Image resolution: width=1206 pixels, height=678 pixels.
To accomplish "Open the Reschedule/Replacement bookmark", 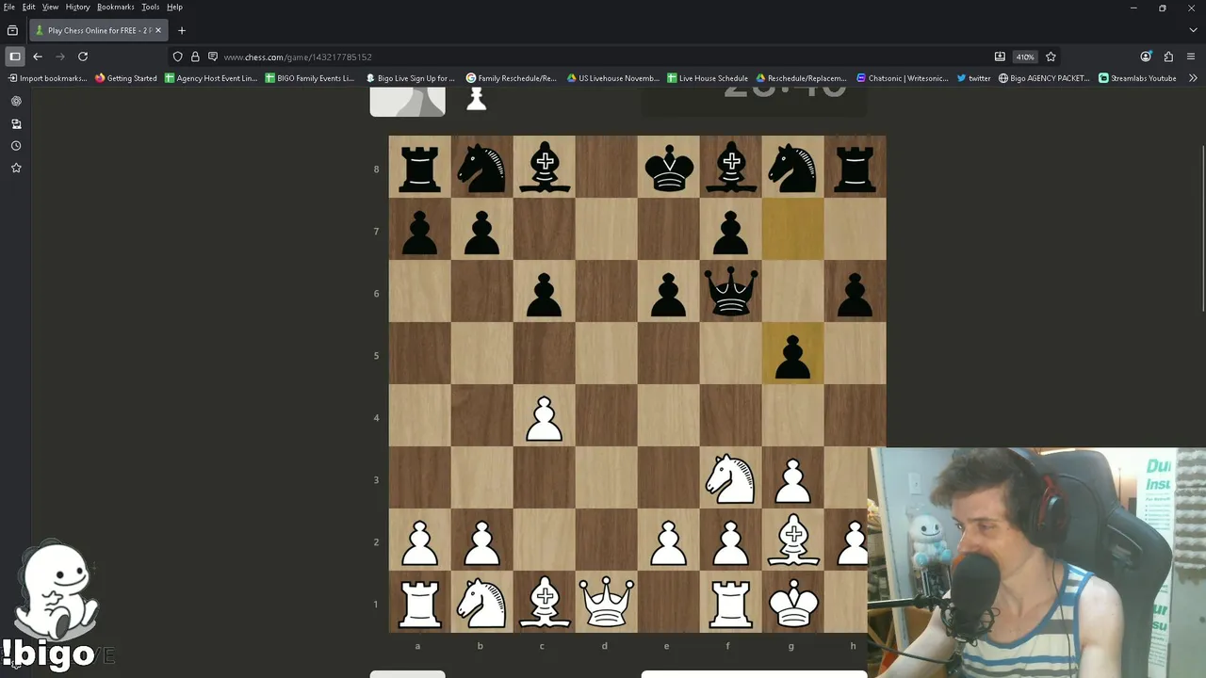I will pyautogui.click(x=802, y=78).
